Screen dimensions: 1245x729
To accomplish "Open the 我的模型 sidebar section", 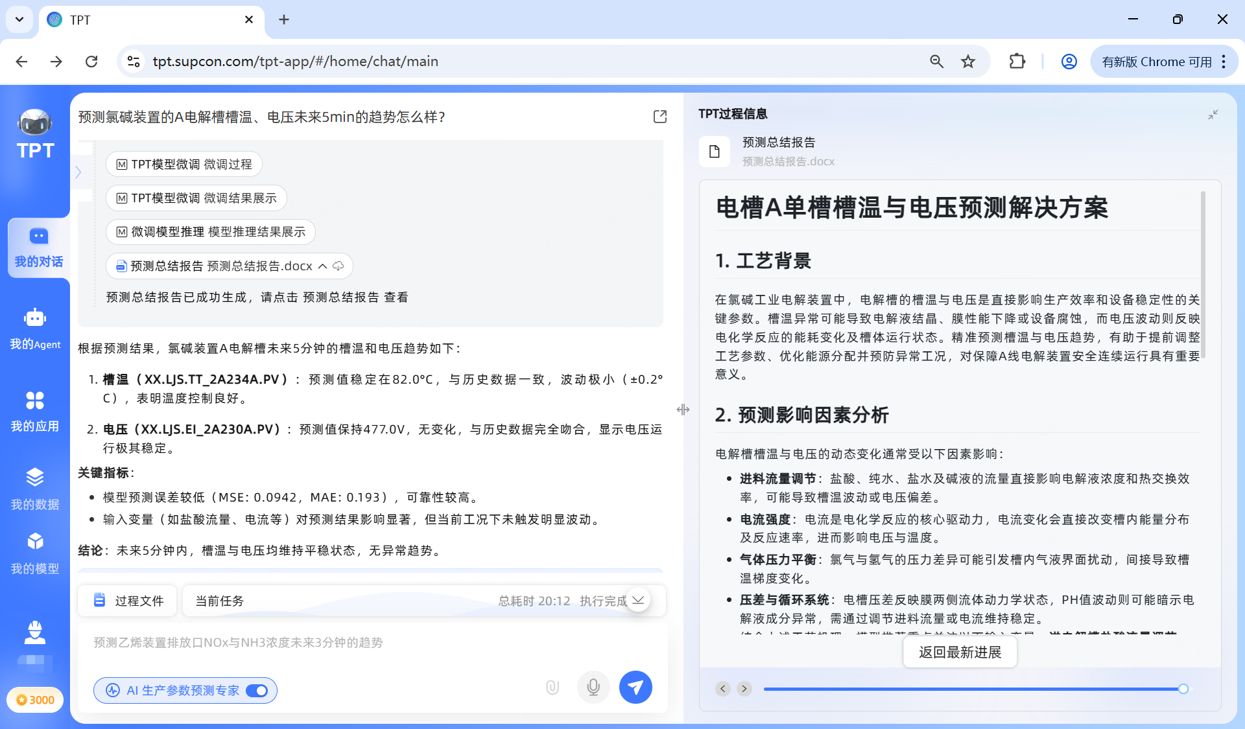I will click(x=35, y=551).
